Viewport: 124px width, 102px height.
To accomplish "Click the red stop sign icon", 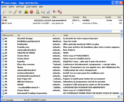I will [31, 12].
